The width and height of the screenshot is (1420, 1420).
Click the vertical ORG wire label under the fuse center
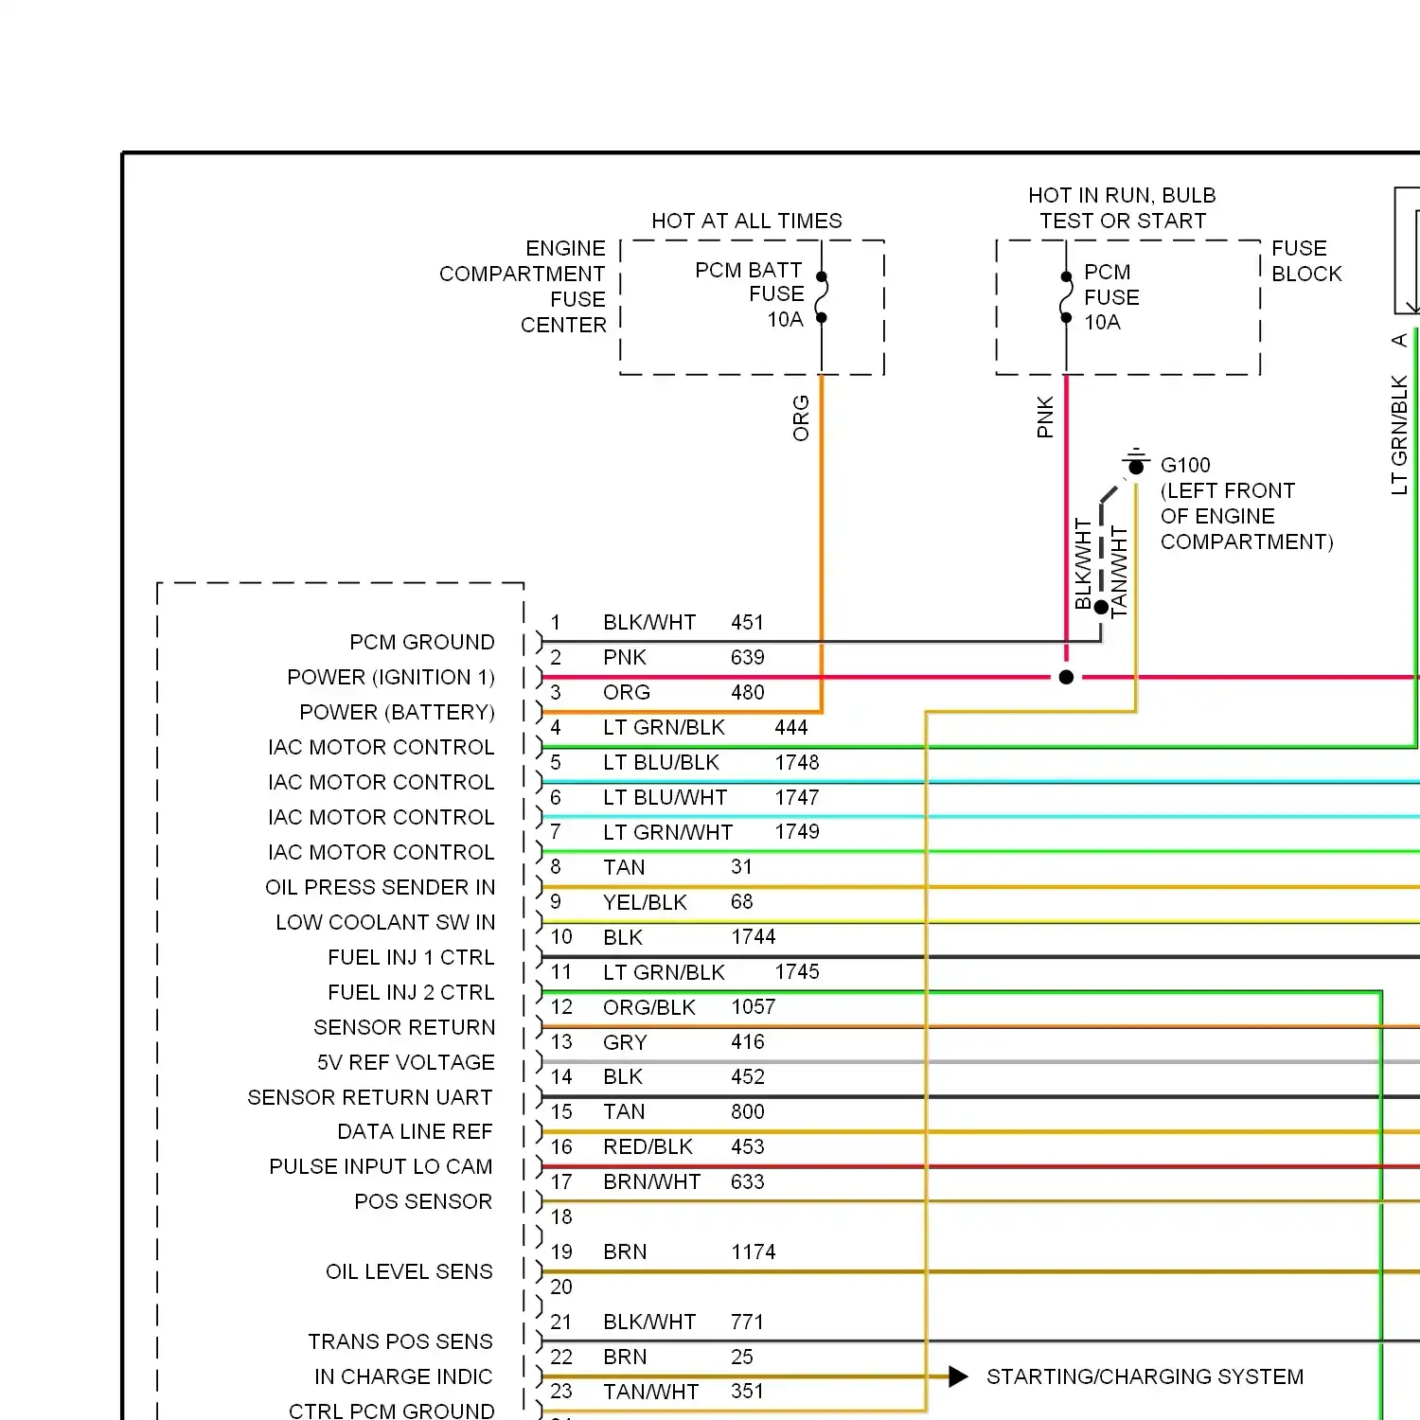pyautogui.click(x=801, y=418)
